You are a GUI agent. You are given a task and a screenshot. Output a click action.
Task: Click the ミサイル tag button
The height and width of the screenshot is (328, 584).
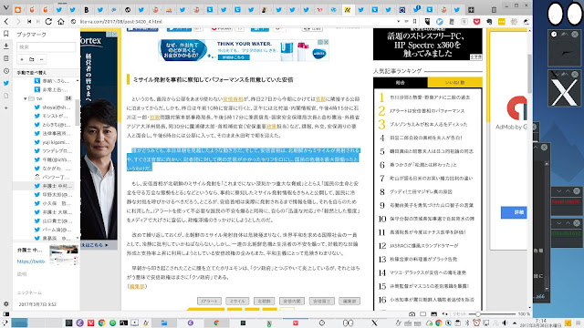point(237,301)
